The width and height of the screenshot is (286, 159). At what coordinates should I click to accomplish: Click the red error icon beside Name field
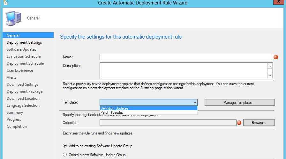coord(276,57)
